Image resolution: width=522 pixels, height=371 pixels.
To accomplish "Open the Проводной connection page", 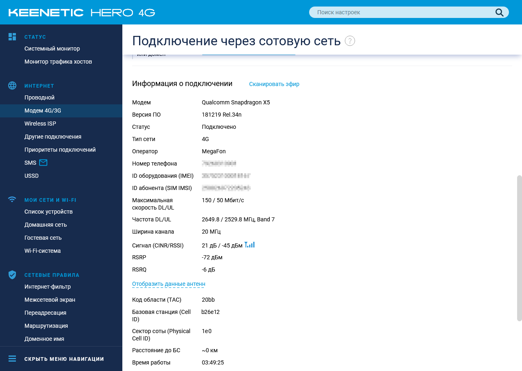I will (x=40, y=97).
